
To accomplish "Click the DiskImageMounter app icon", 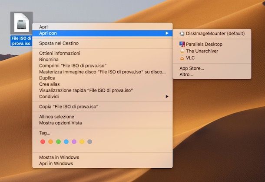I will [x=182, y=33].
